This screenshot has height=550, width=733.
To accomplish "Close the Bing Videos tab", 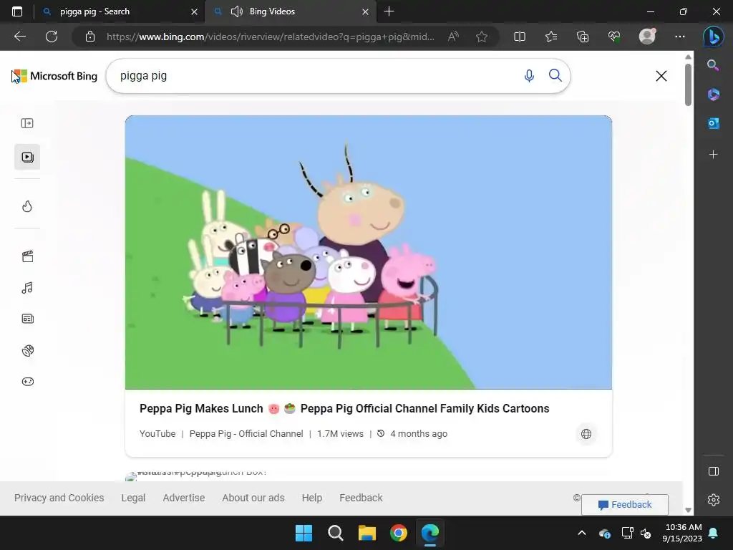I will (x=365, y=11).
